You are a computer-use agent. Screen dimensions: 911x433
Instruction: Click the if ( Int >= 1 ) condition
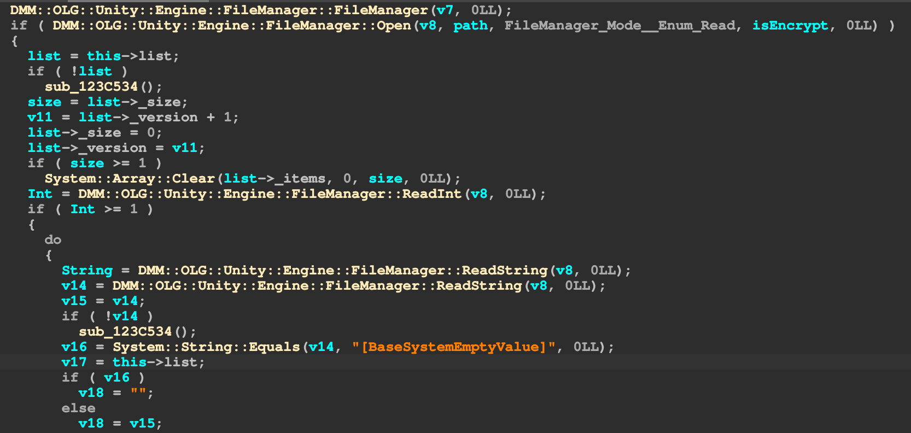pyautogui.click(x=91, y=209)
